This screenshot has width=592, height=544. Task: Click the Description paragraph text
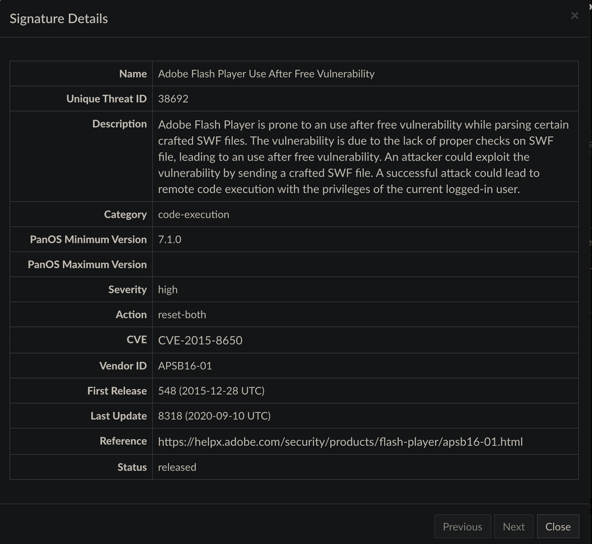click(x=363, y=157)
